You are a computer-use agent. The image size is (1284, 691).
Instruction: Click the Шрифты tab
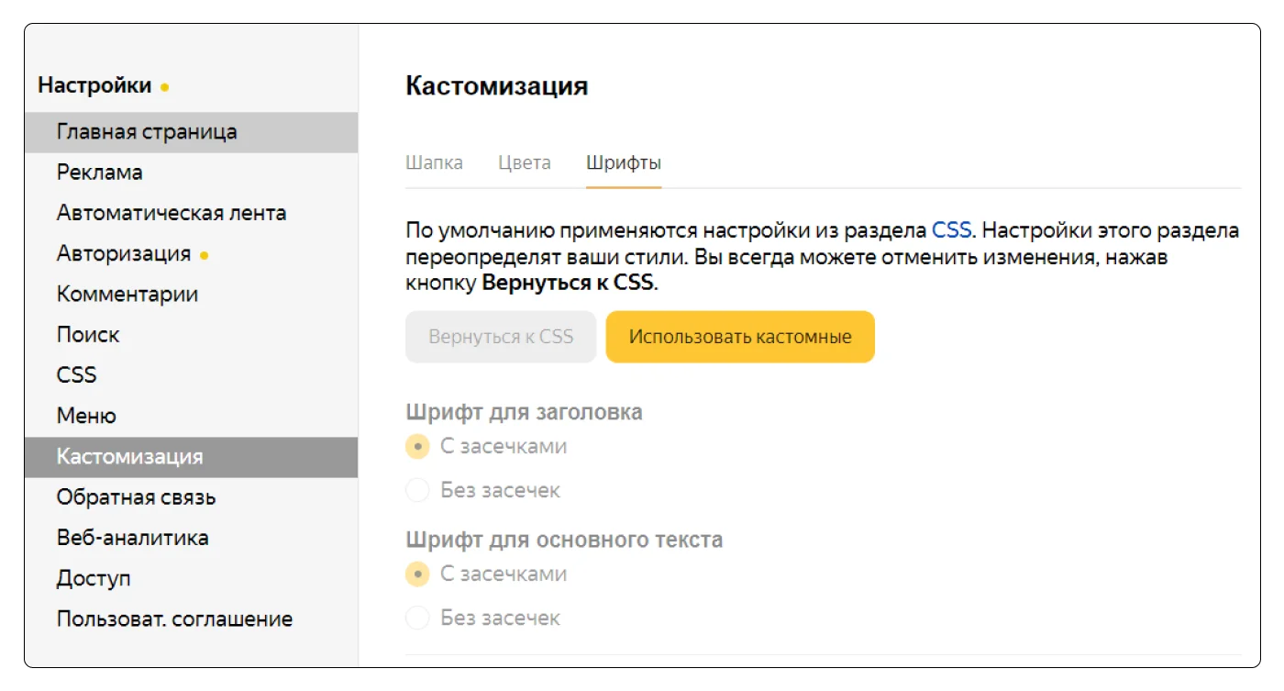624,163
